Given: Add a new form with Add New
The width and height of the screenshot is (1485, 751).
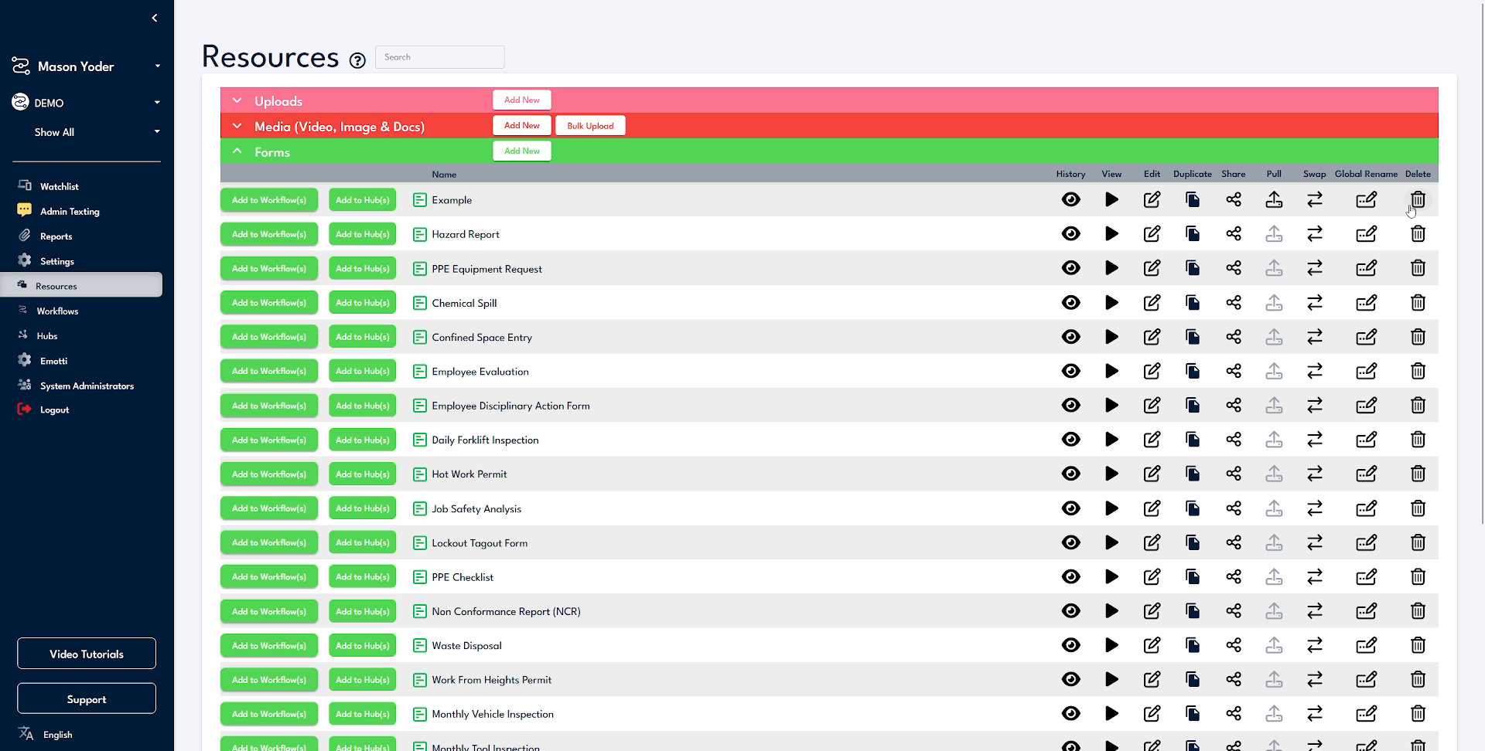Looking at the screenshot, I should [521, 150].
